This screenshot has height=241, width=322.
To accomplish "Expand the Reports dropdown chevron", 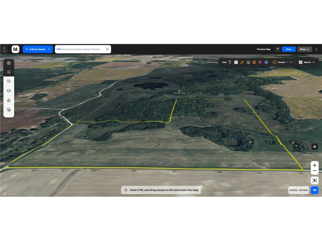I will pos(314,62).
